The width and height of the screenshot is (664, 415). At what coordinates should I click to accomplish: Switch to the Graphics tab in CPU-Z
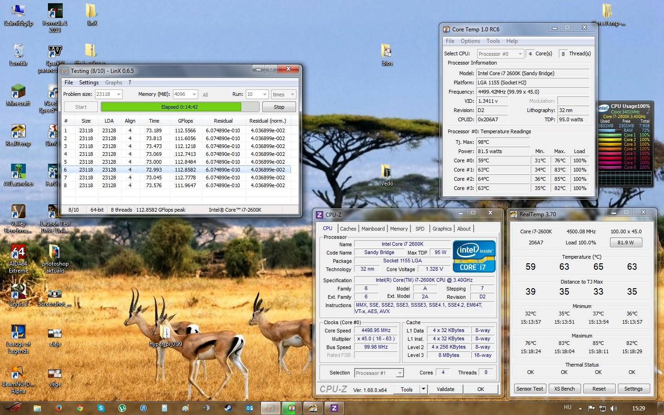pyautogui.click(x=442, y=229)
